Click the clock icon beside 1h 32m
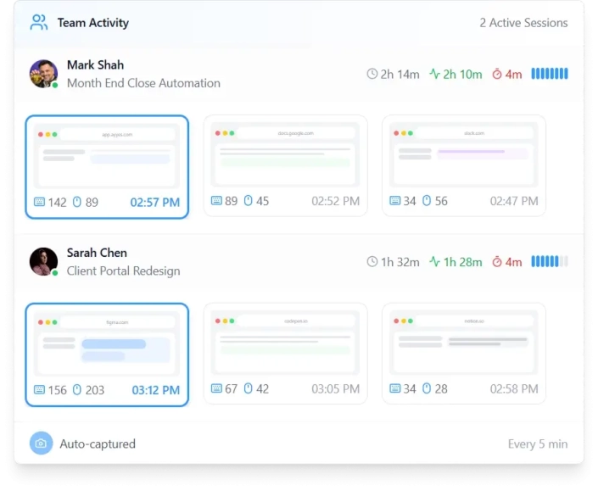The width and height of the screenshot is (598, 491). (x=372, y=261)
